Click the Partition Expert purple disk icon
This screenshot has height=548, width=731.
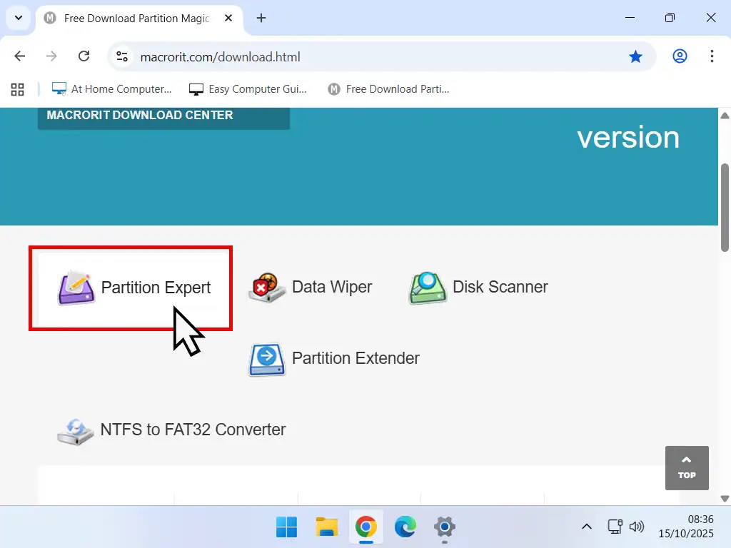click(76, 288)
